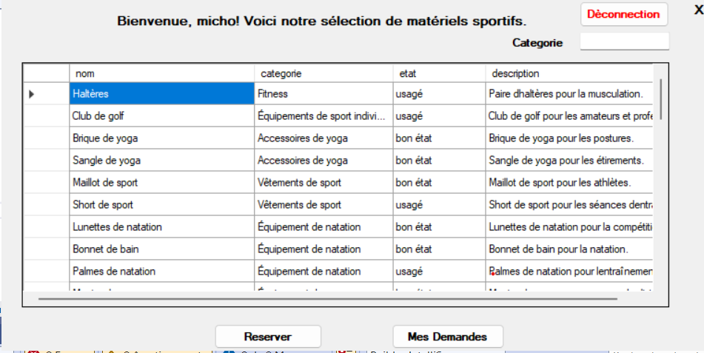The image size is (704, 353).
Task: Click the Brique de yoga cell
Action: coord(161,138)
